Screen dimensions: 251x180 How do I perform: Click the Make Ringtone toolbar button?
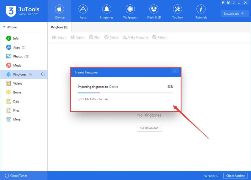[x=135, y=37]
